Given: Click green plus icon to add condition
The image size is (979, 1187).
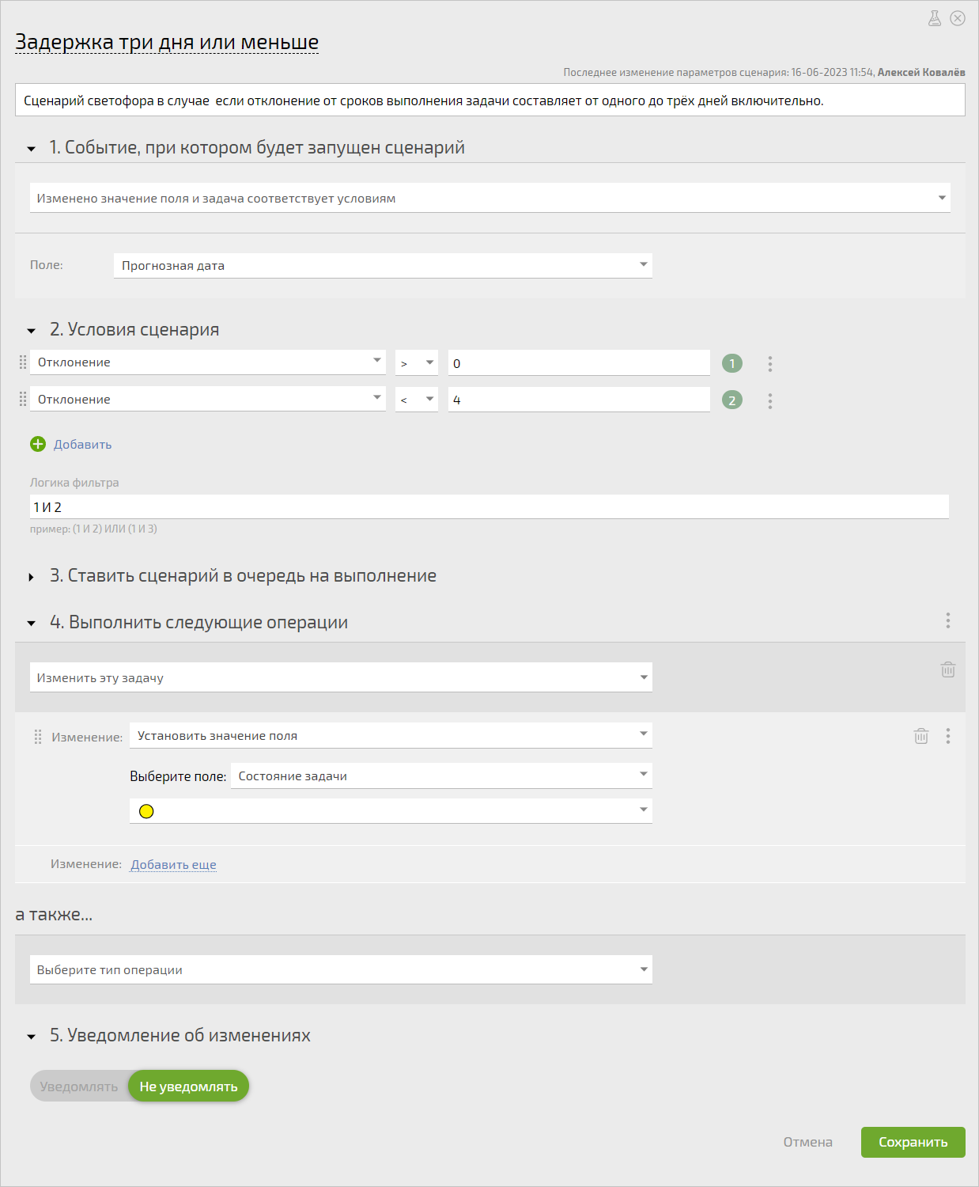Looking at the screenshot, I should [38, 444].
